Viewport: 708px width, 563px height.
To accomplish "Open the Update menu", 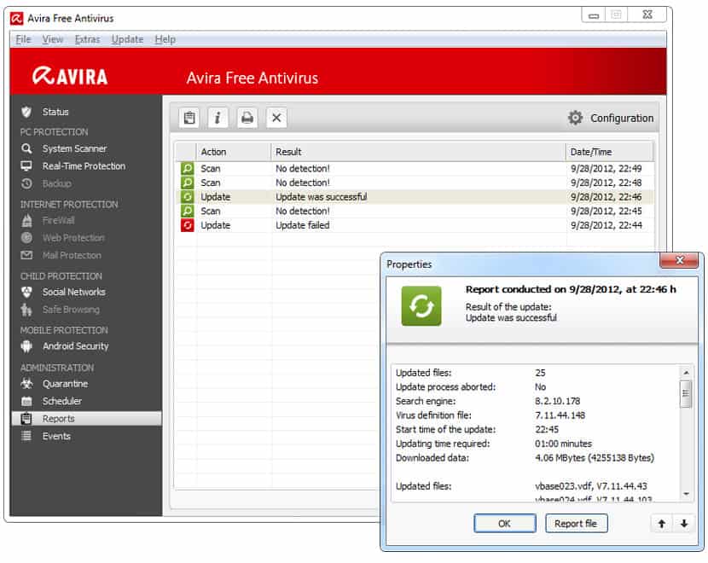I will [127, 39].
